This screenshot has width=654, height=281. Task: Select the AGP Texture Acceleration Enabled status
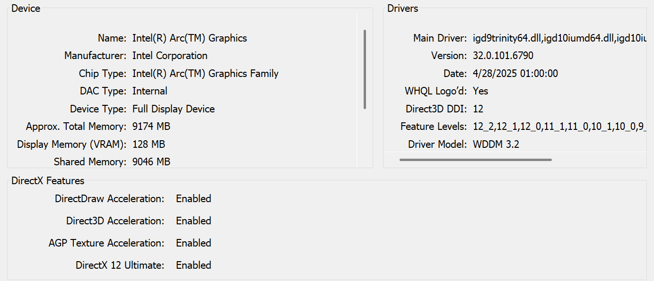click(193, 243)
